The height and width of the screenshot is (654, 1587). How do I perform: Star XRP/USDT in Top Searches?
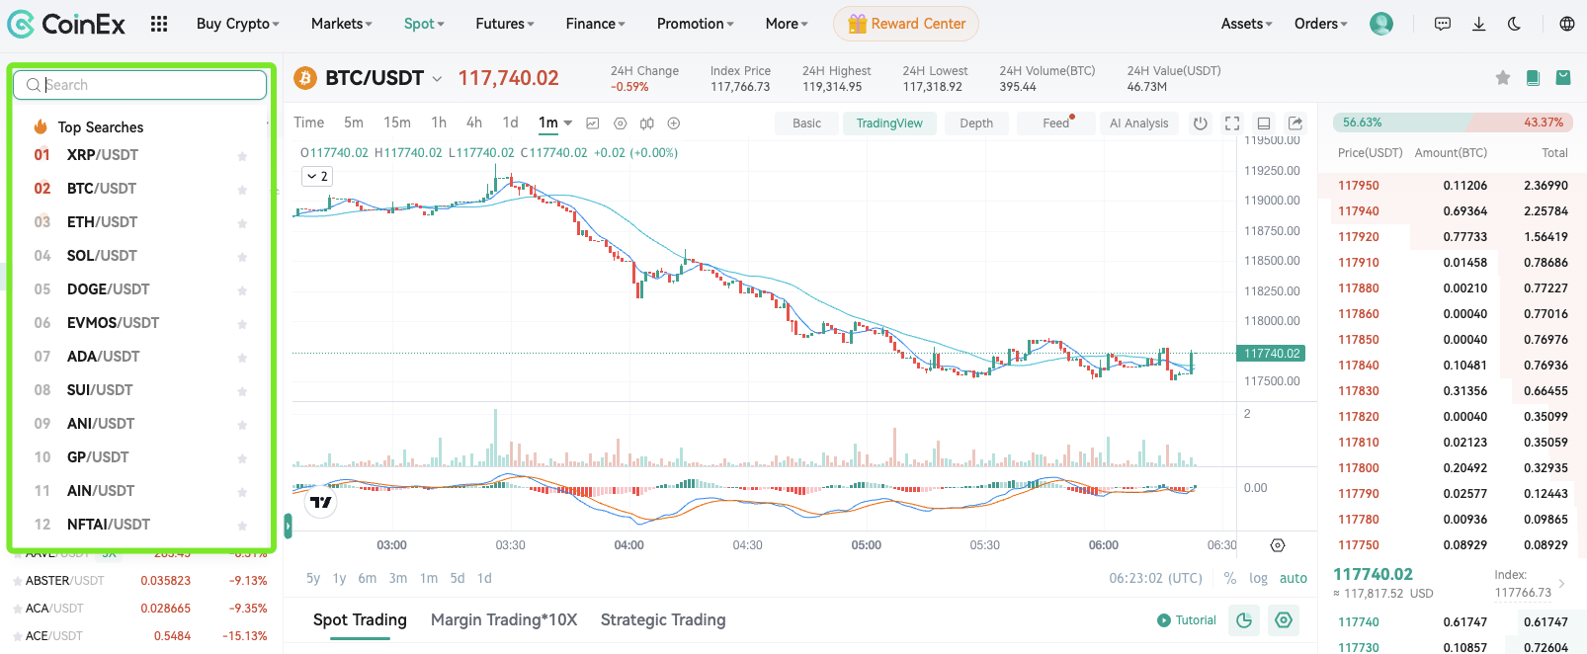(242, 156)
